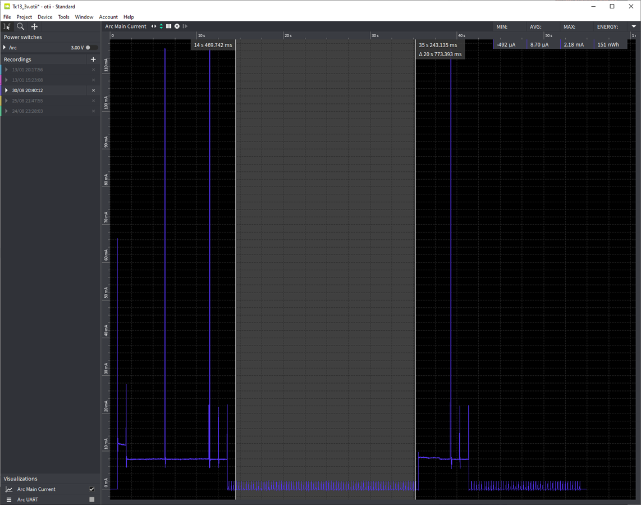Image resolution: width=641 pixels, height=505 pixels.
Task: Expand the Arc power switch settings
Action: point(4,48)
